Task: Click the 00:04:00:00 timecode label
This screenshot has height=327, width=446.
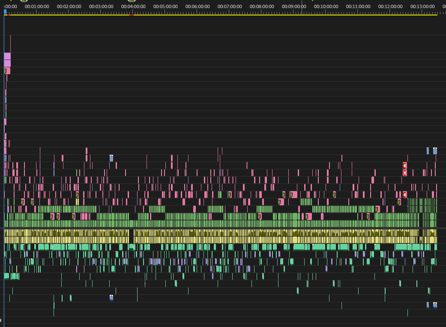Action: point(133,6)
